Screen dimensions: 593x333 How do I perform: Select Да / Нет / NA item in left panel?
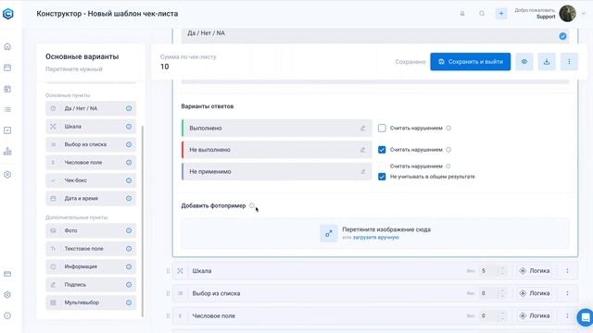(x=91, y=108)
